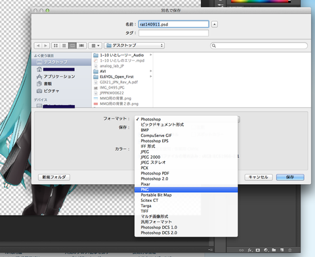The width and height of the screenshot is (315, 257).
Task: Click the キャンセル button
Action: pos(259,177)
